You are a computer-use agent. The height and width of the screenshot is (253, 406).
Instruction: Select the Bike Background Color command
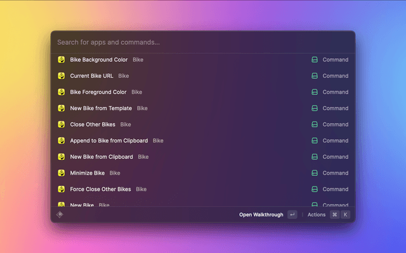(99, 60)
